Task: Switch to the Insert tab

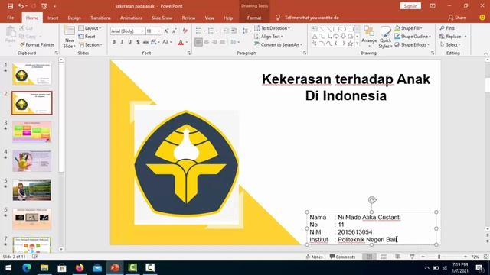Action: click(53, 18)
